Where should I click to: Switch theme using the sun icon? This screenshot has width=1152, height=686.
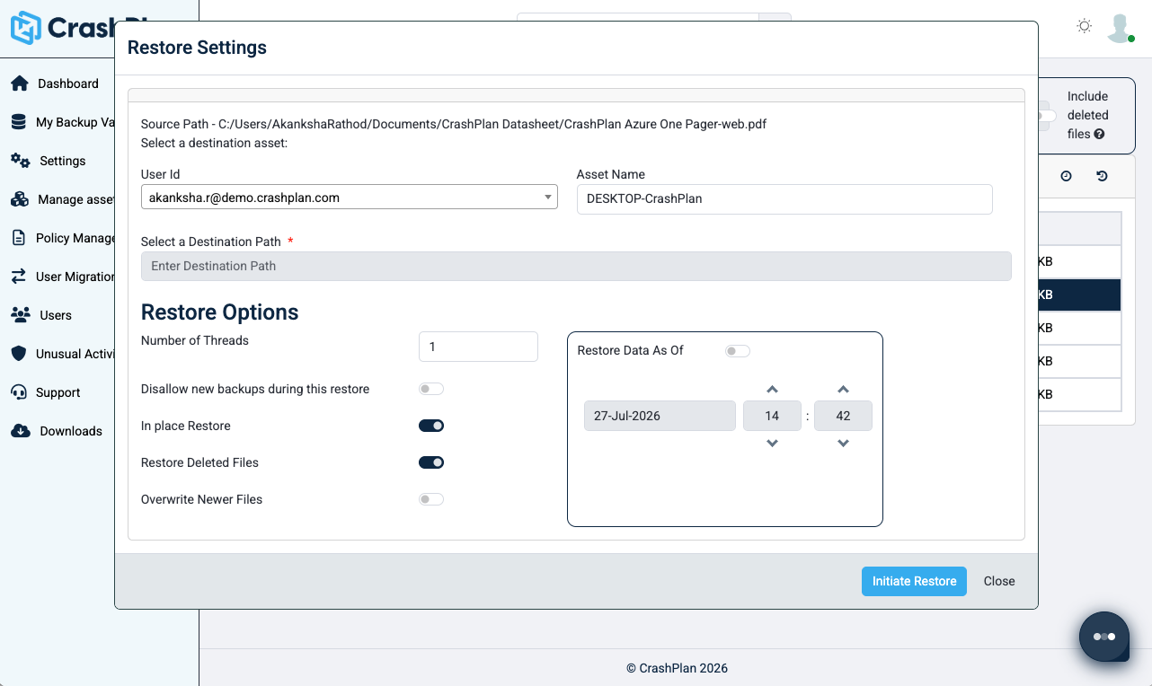coord(1085,26)
